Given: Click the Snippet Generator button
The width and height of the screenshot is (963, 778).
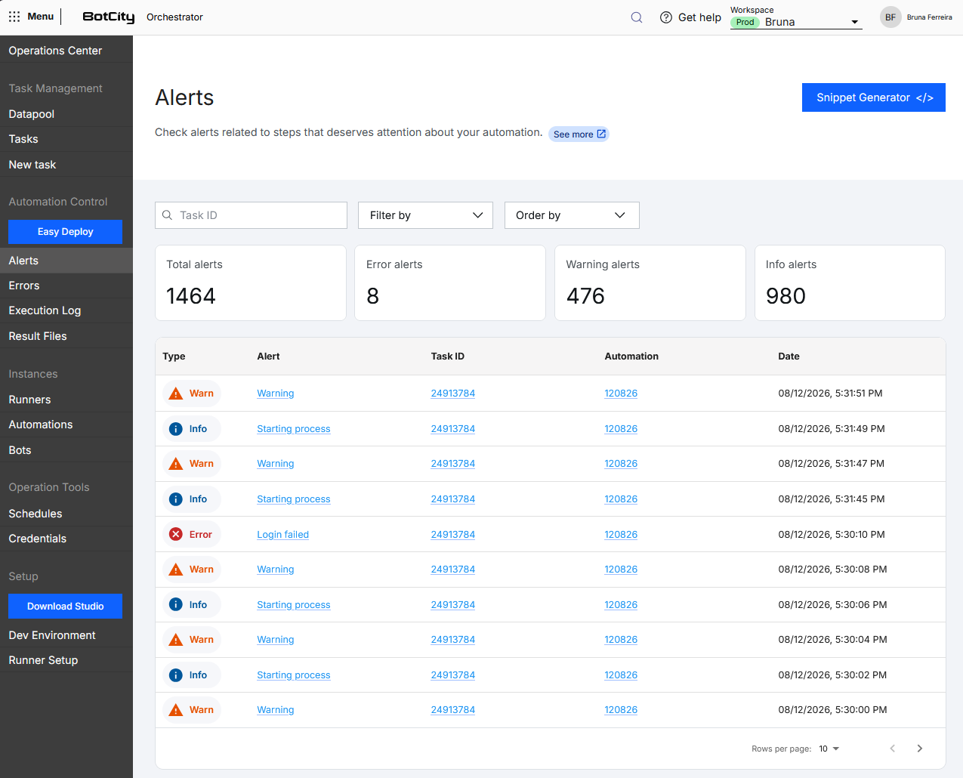Looking at the screenshot, I should [874, 97].
